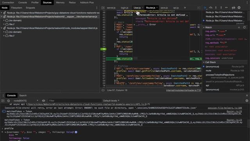Click the Step into icon

point(216,8)
